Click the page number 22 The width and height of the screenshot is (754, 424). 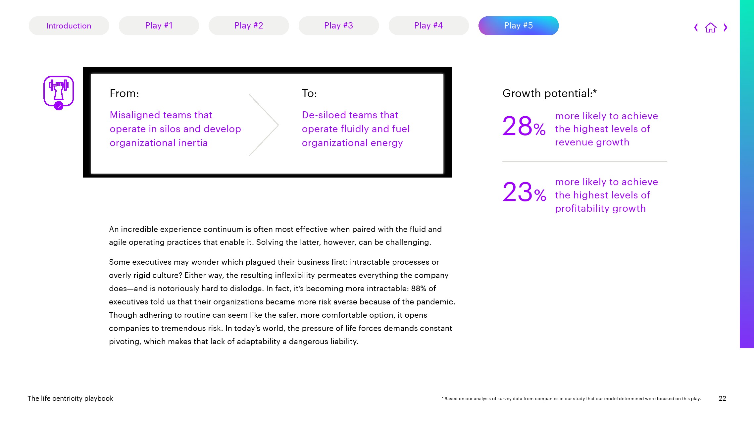pos(722,398)
